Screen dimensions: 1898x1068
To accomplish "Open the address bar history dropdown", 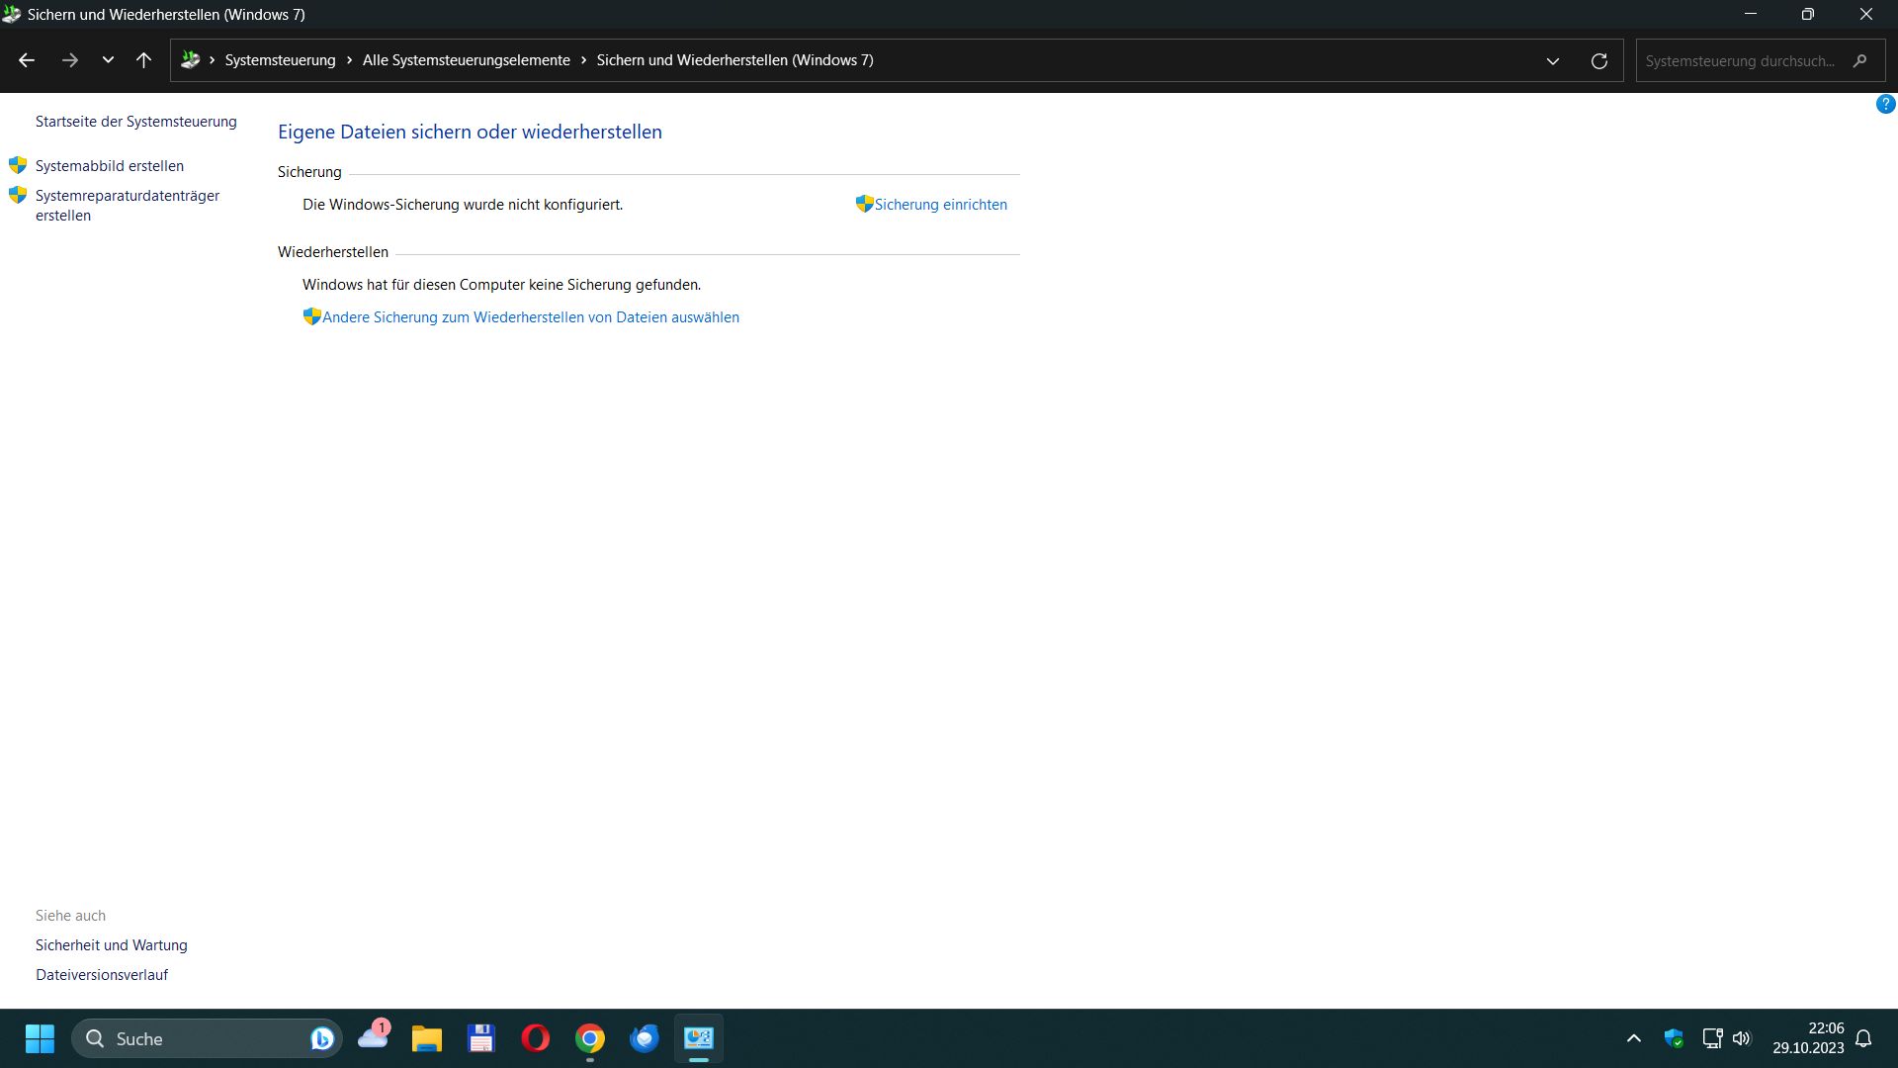I will click(x=1553, y=60).
